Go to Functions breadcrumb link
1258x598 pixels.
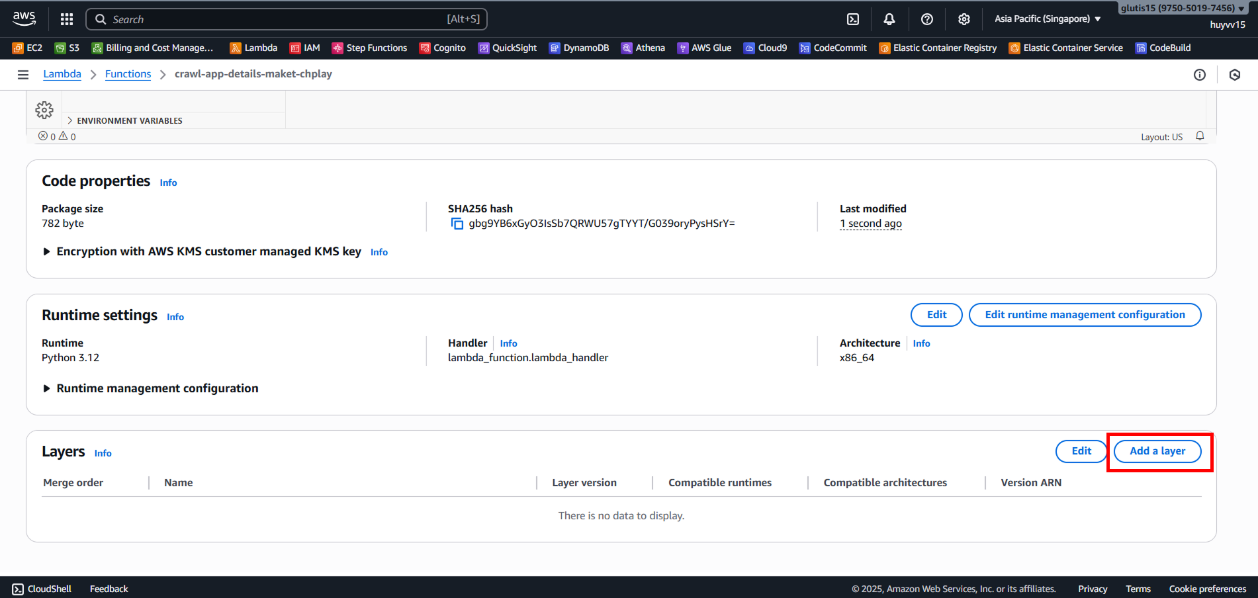tap(128, 74)
